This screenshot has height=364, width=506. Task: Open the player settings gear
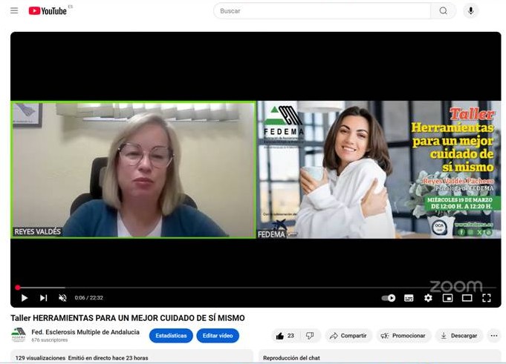point(428,298)
